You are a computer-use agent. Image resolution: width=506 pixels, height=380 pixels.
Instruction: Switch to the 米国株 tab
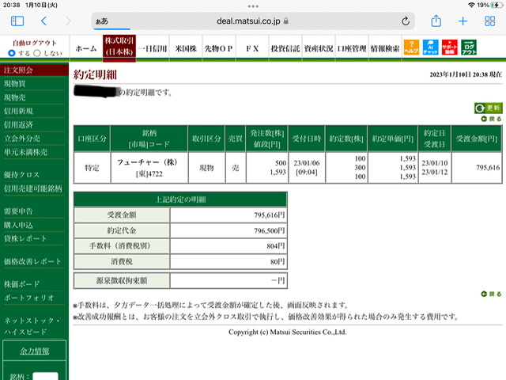[x=186, y=48]
